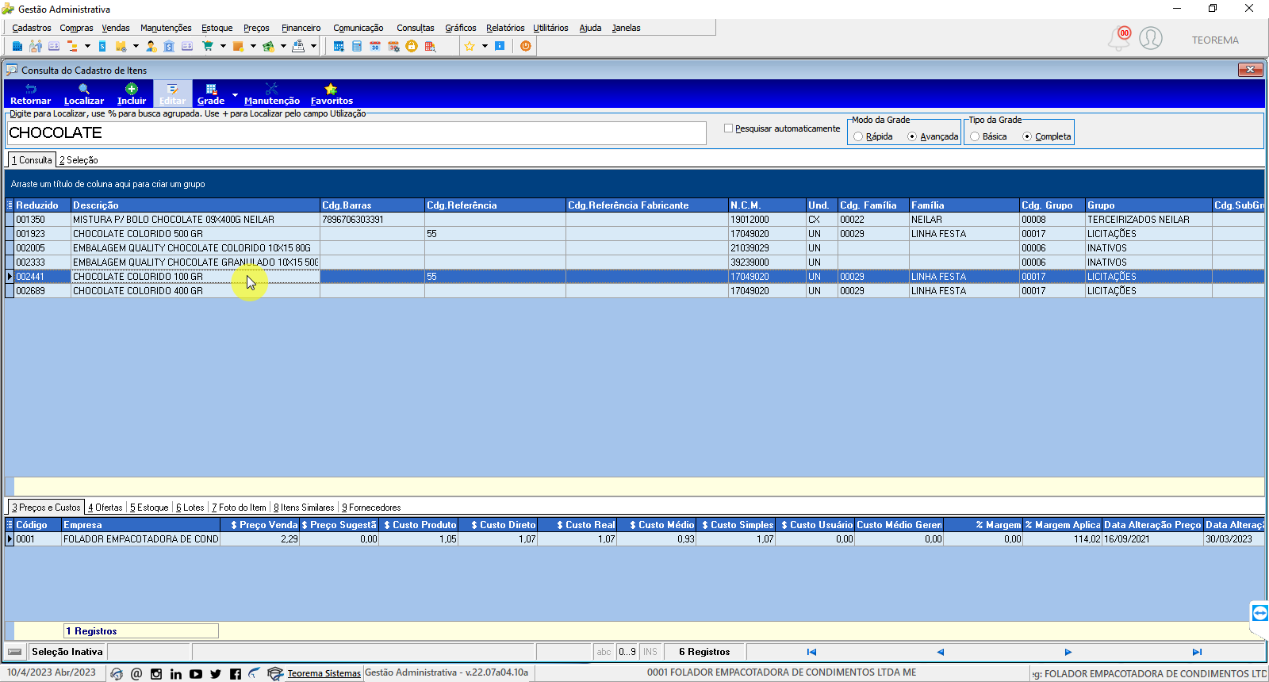Open the calculator icon in top toolbar

[357, 46]
